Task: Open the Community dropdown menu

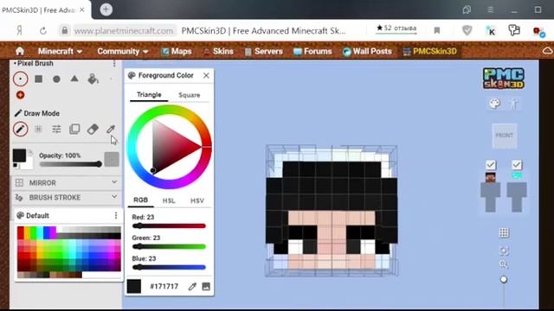Action: click(x=123, y=52)
